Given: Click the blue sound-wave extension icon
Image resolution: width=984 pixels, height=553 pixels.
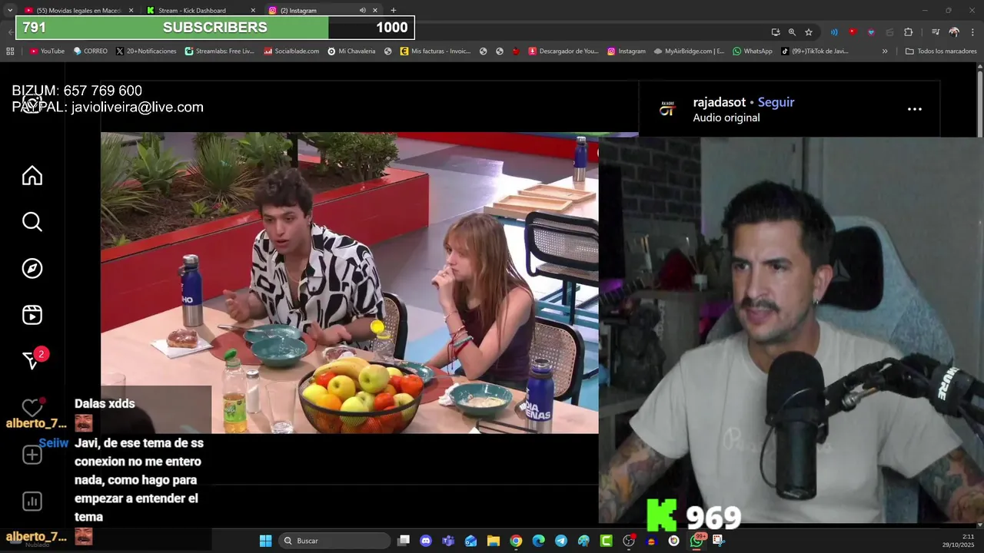Looking at the screenshot, I should click(834, 32).
